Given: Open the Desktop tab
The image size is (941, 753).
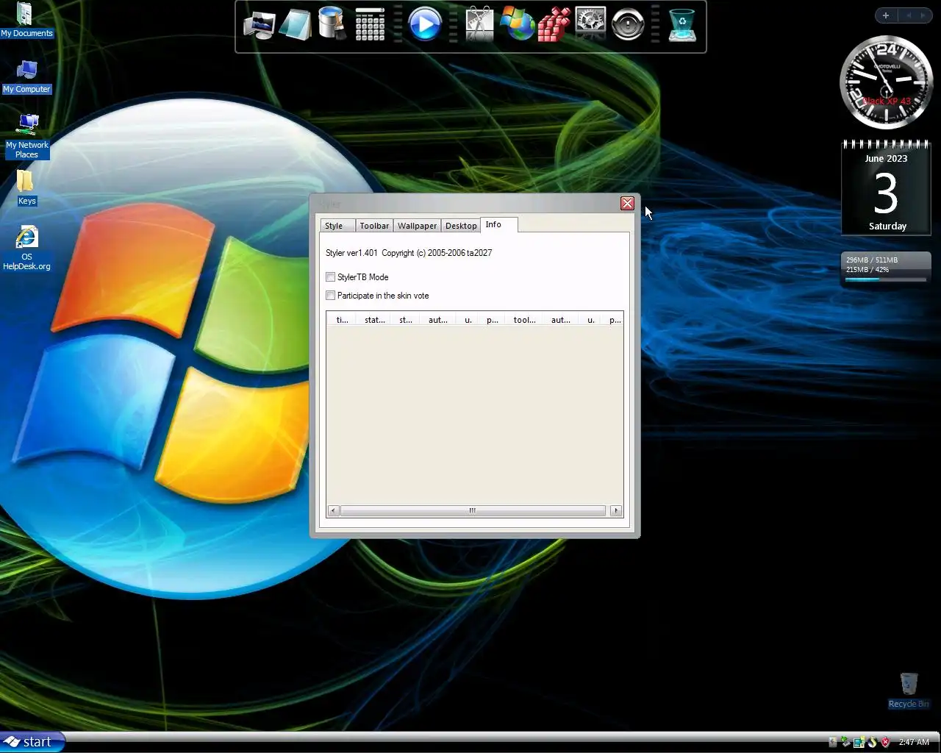Looking at the screenshot, I should pyautogui.click(x=461, y=226).
